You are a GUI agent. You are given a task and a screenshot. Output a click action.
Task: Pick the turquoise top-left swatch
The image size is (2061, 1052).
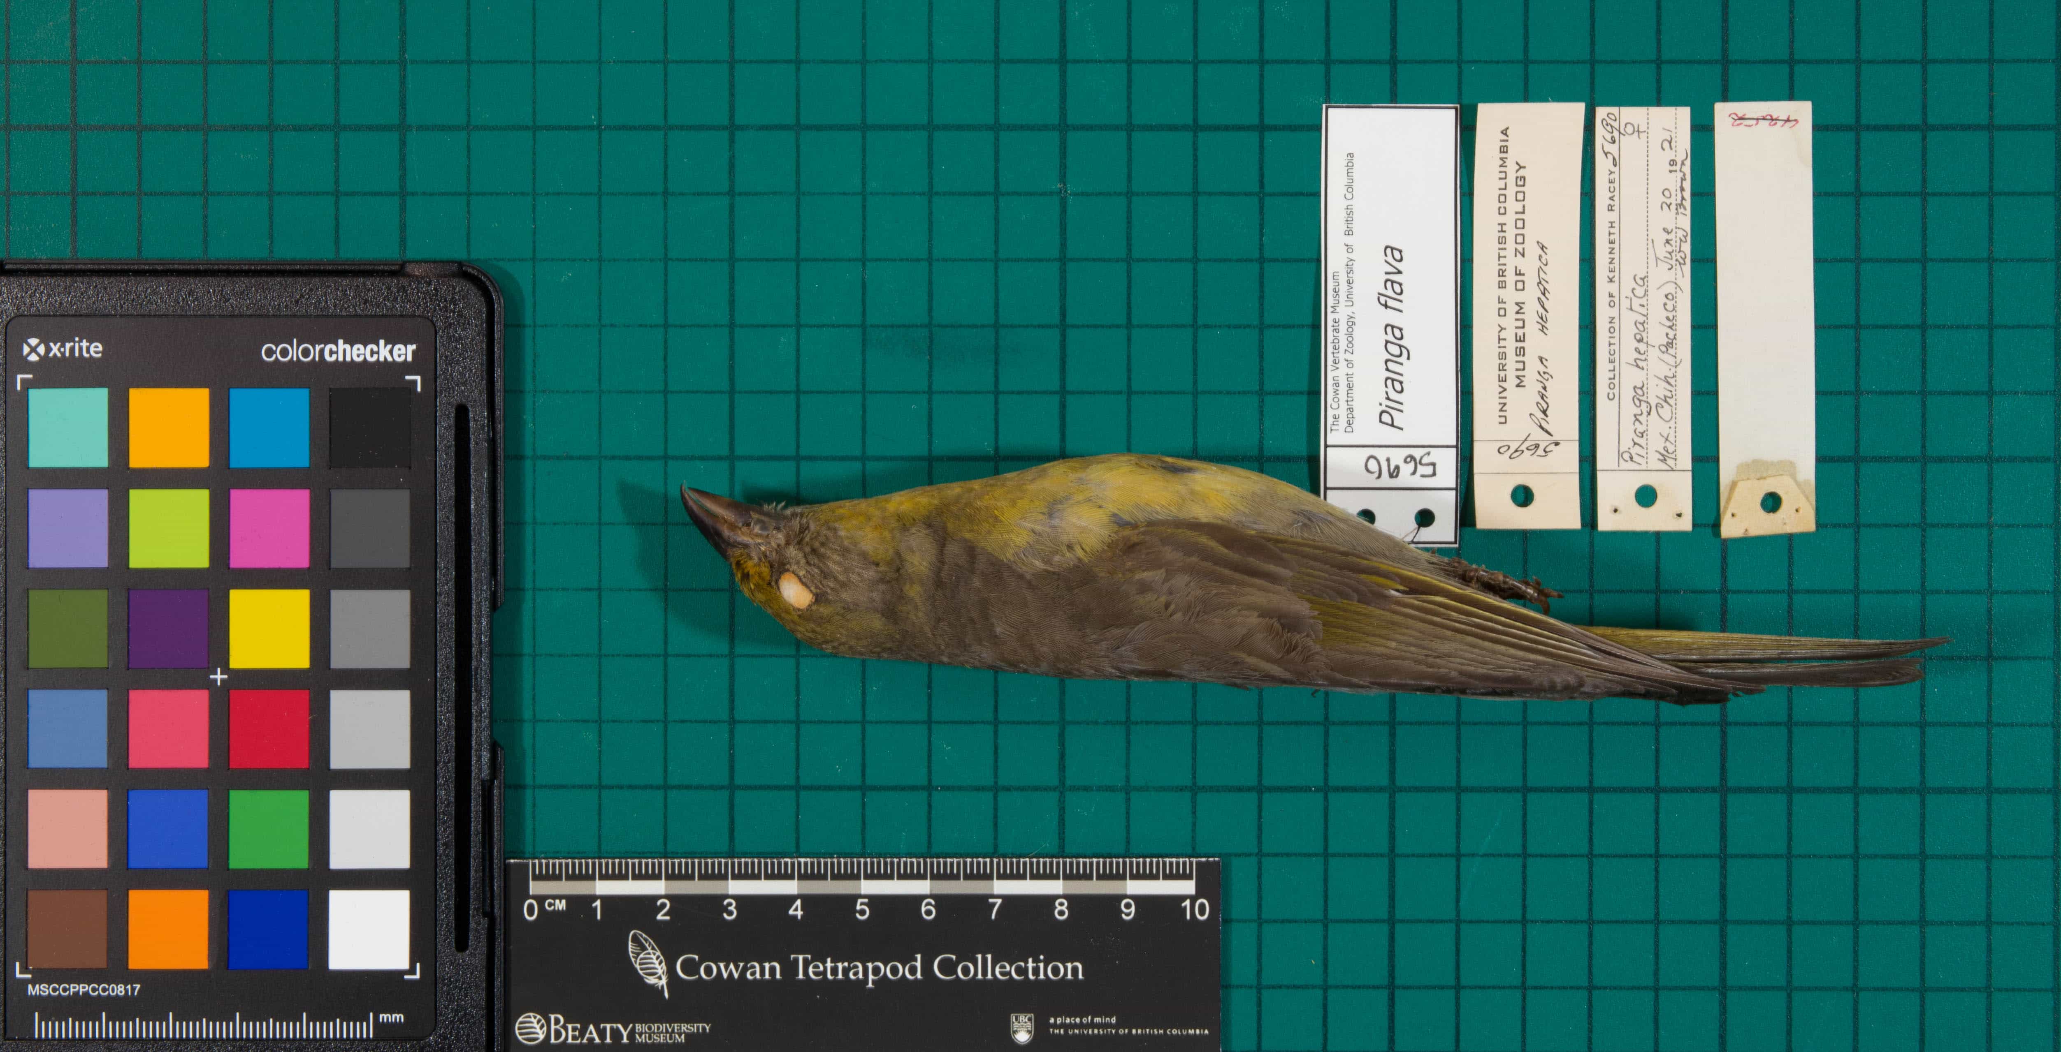[68, 428]
